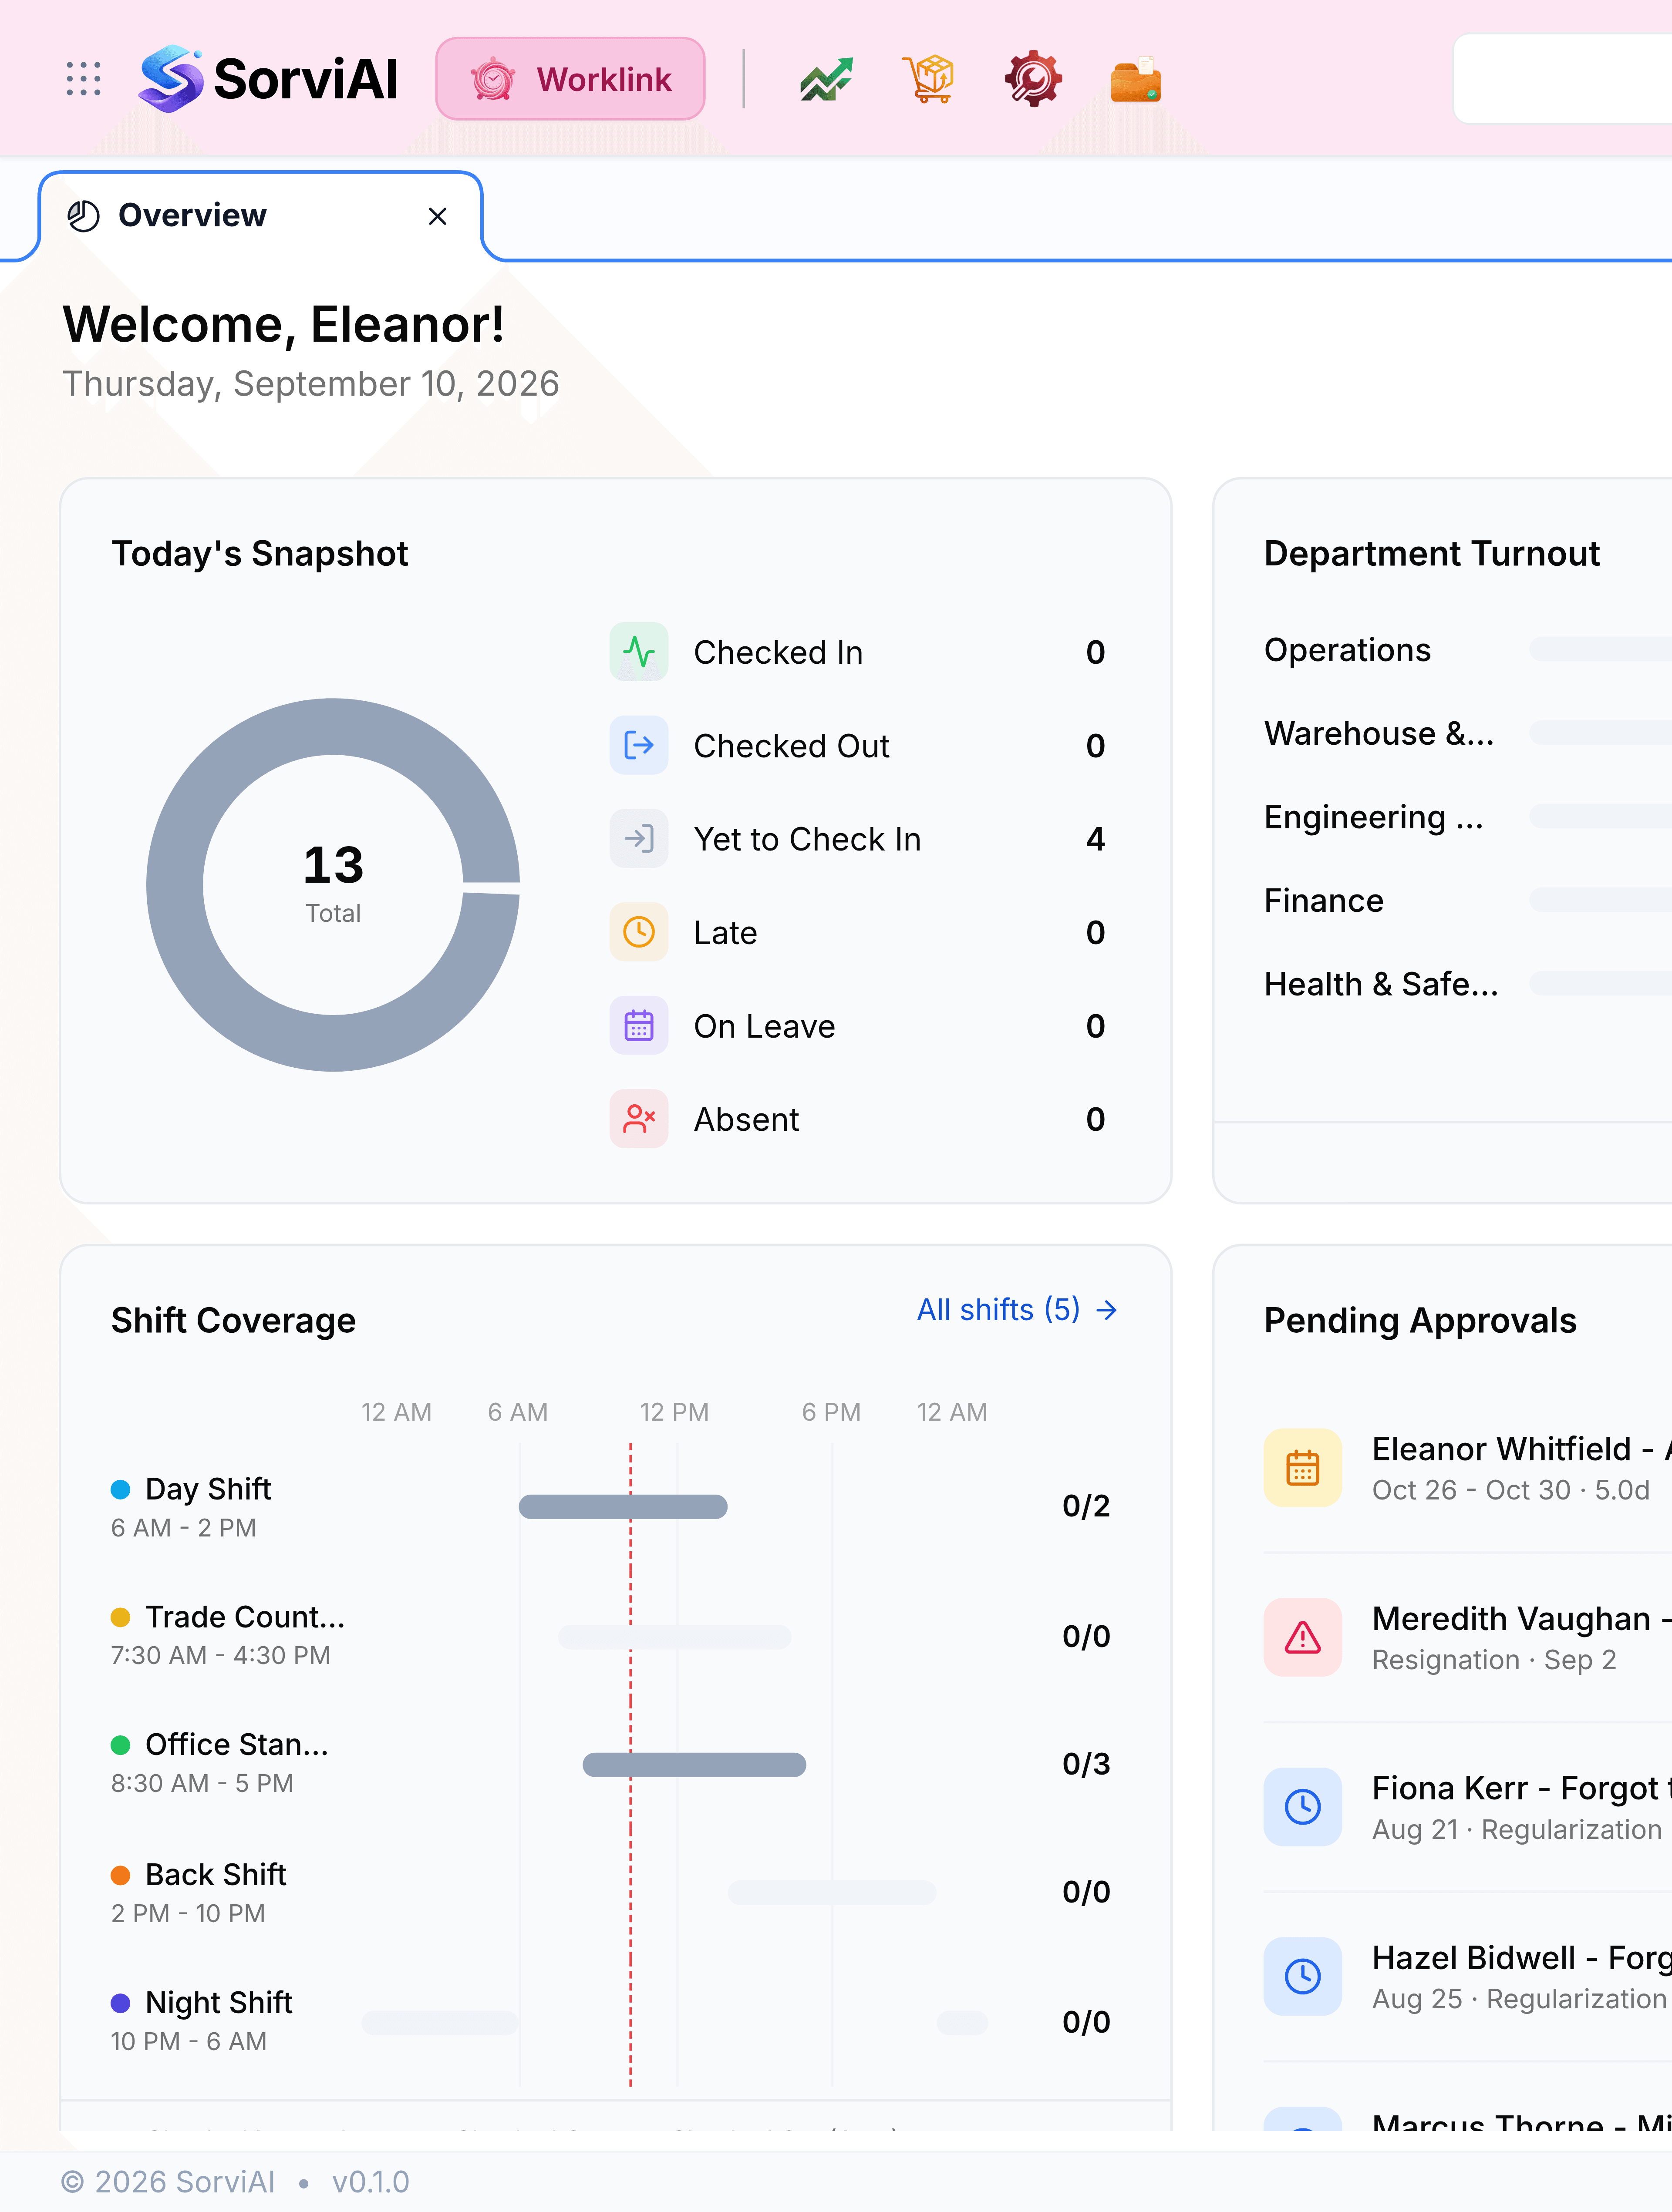
Task: Click the Checked Out arrow icon
Action: pyautogui.click(x=638, y=745)
